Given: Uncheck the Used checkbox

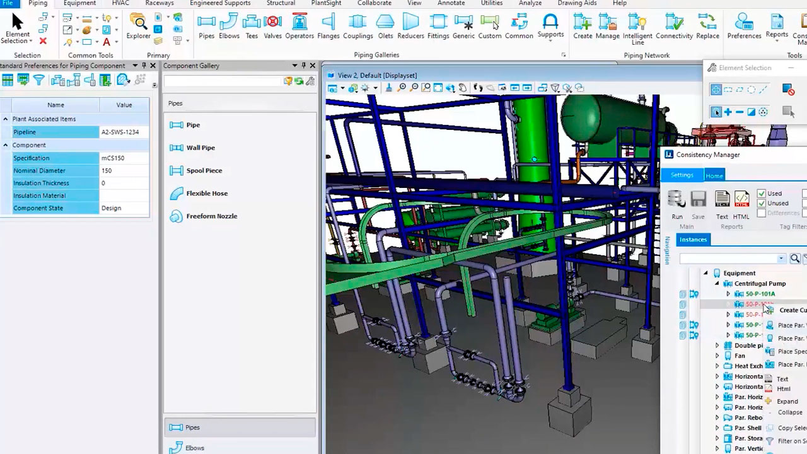Looking at the screenshot, I should pyautogui.click(x=762, y=194).
